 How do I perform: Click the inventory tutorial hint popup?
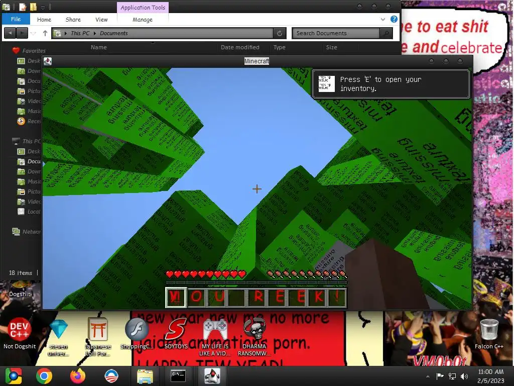(x=391, y=84)
